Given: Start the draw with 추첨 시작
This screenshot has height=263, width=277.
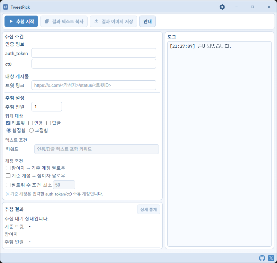Looking at the screenshot, I should coord(21,21).
